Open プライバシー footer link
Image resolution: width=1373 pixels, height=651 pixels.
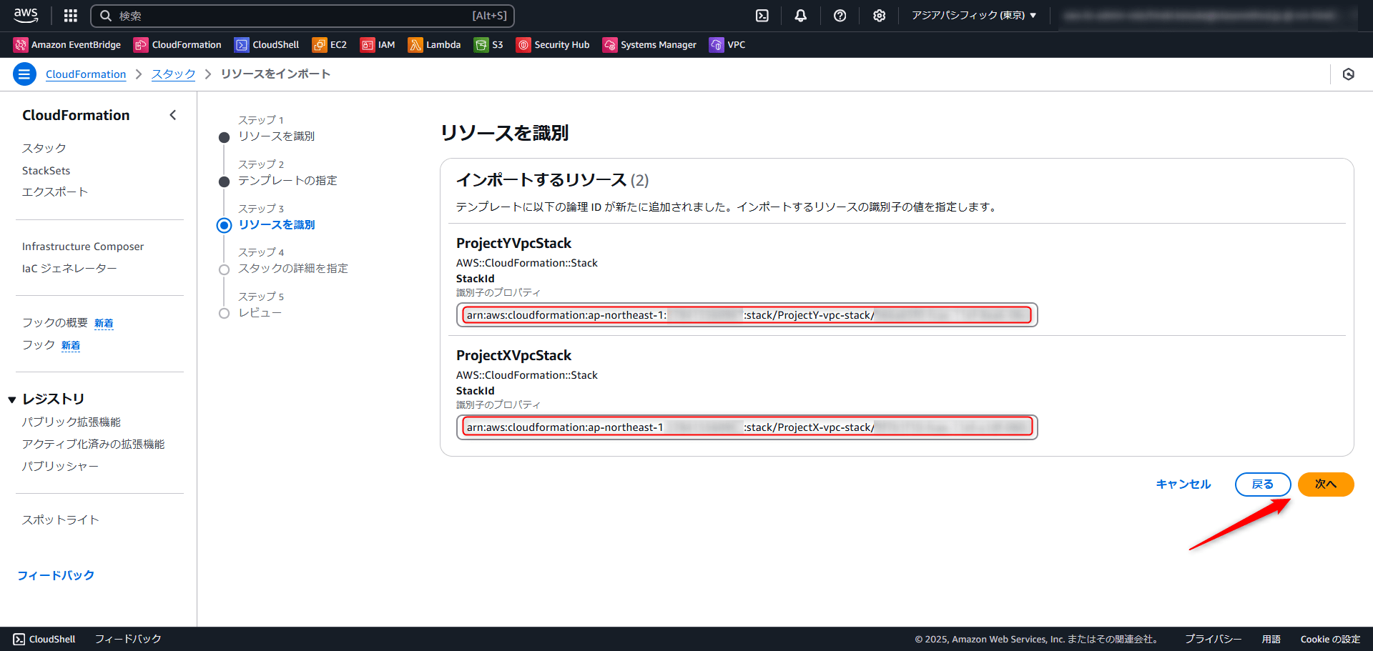click(x=1213, y=639)
